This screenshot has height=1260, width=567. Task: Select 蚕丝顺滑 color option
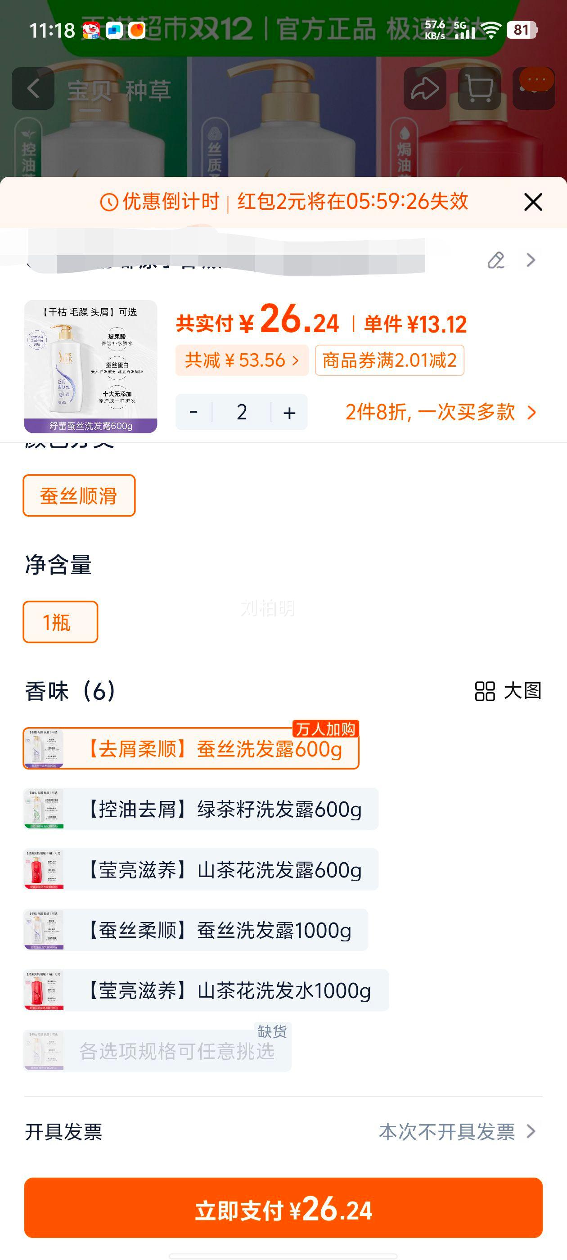pyautogui.click(x=79, y=495)
